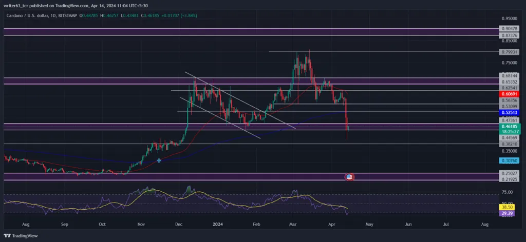Click the Mar label on time axis
Image resolution: width=526 pixels, height=242 pixels.
[293, 224]
